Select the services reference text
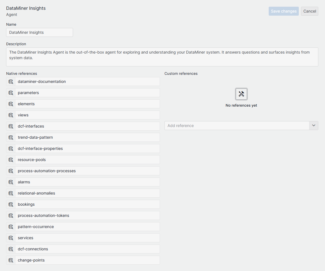This screenshot has width=325, height=271. 25,238
